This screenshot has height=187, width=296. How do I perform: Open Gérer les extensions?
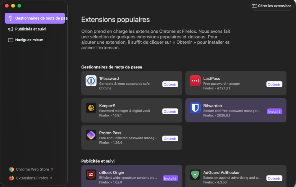tap(272, 6)
